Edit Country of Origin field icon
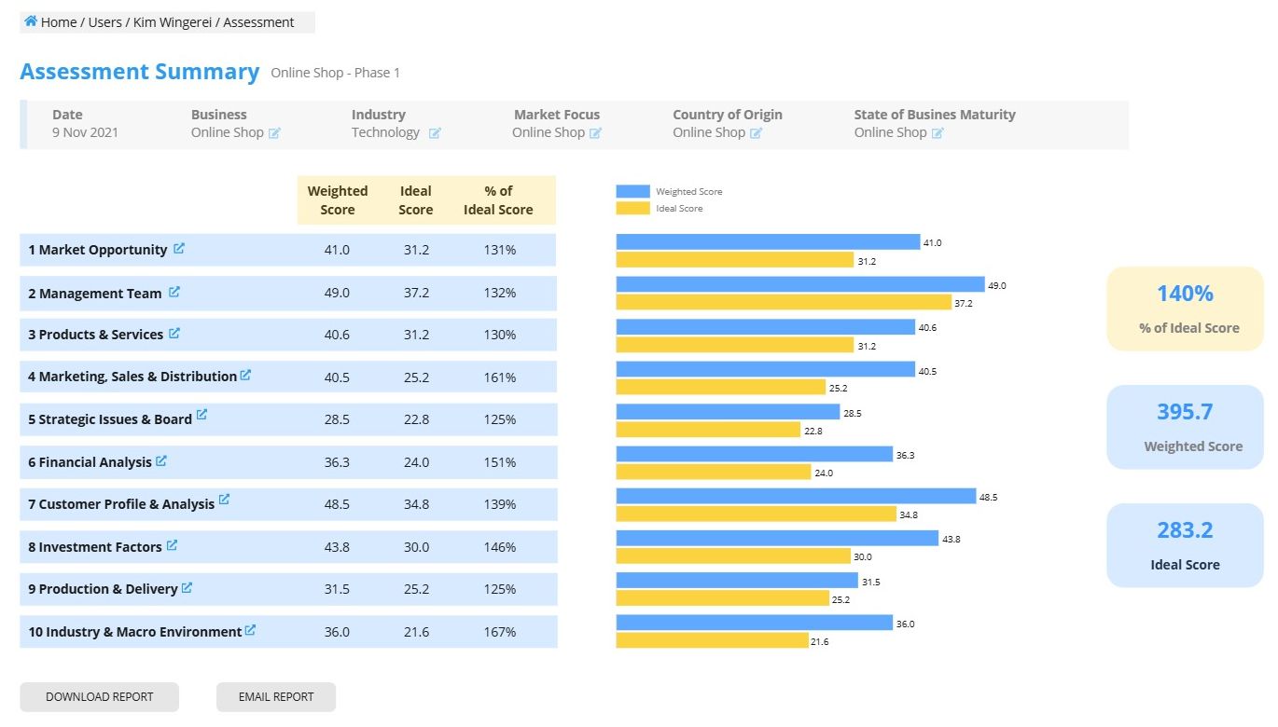The image size is (1278, 727). 757,133
